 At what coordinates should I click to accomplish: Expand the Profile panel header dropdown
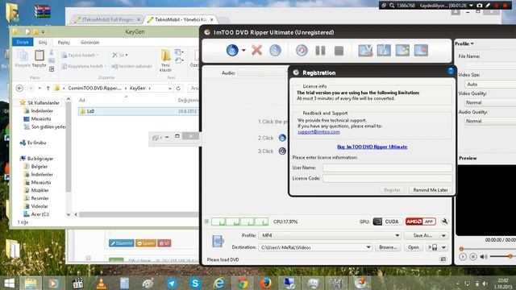click(x=464, y=43)
